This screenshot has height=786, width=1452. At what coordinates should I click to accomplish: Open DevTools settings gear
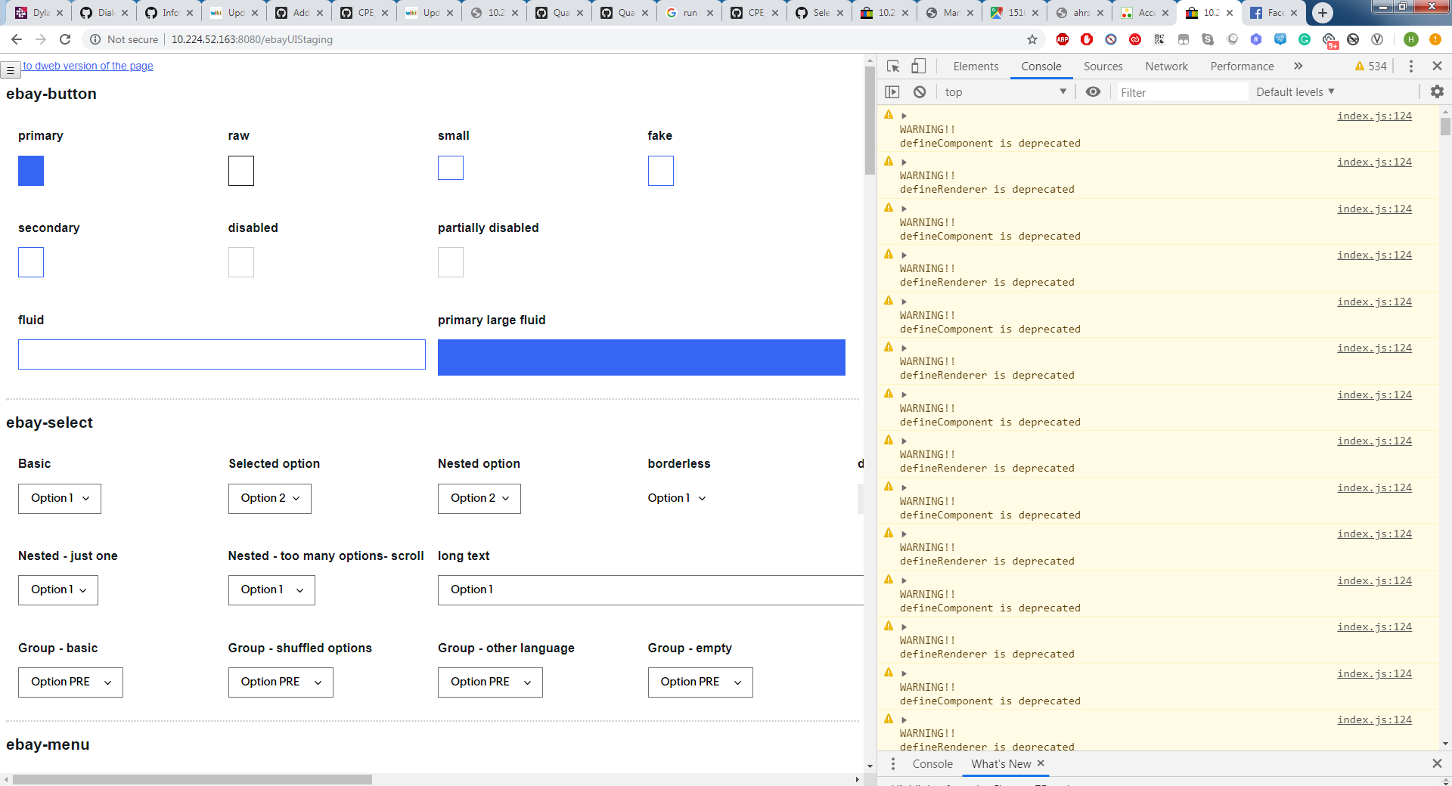(1436, 91)
